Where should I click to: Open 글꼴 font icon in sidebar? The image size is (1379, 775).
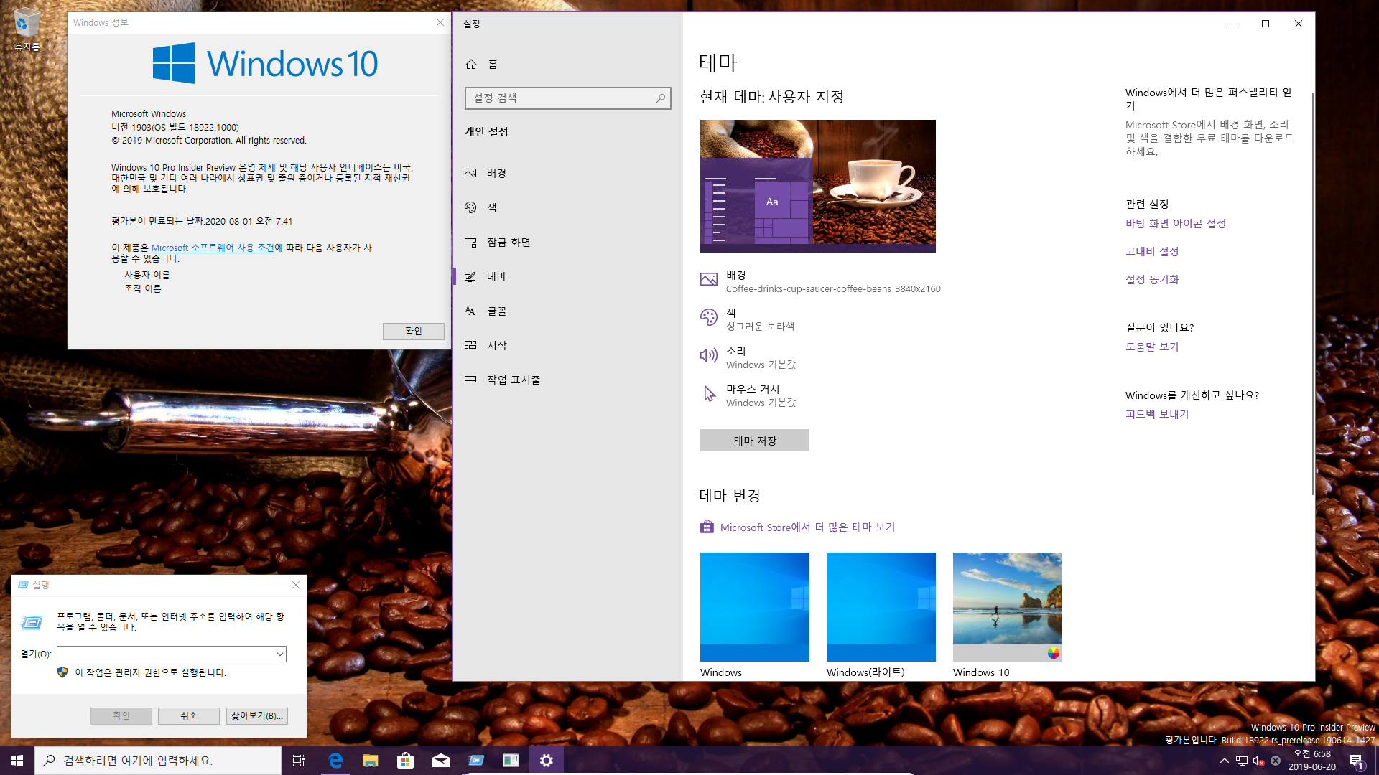coord(470,311)
